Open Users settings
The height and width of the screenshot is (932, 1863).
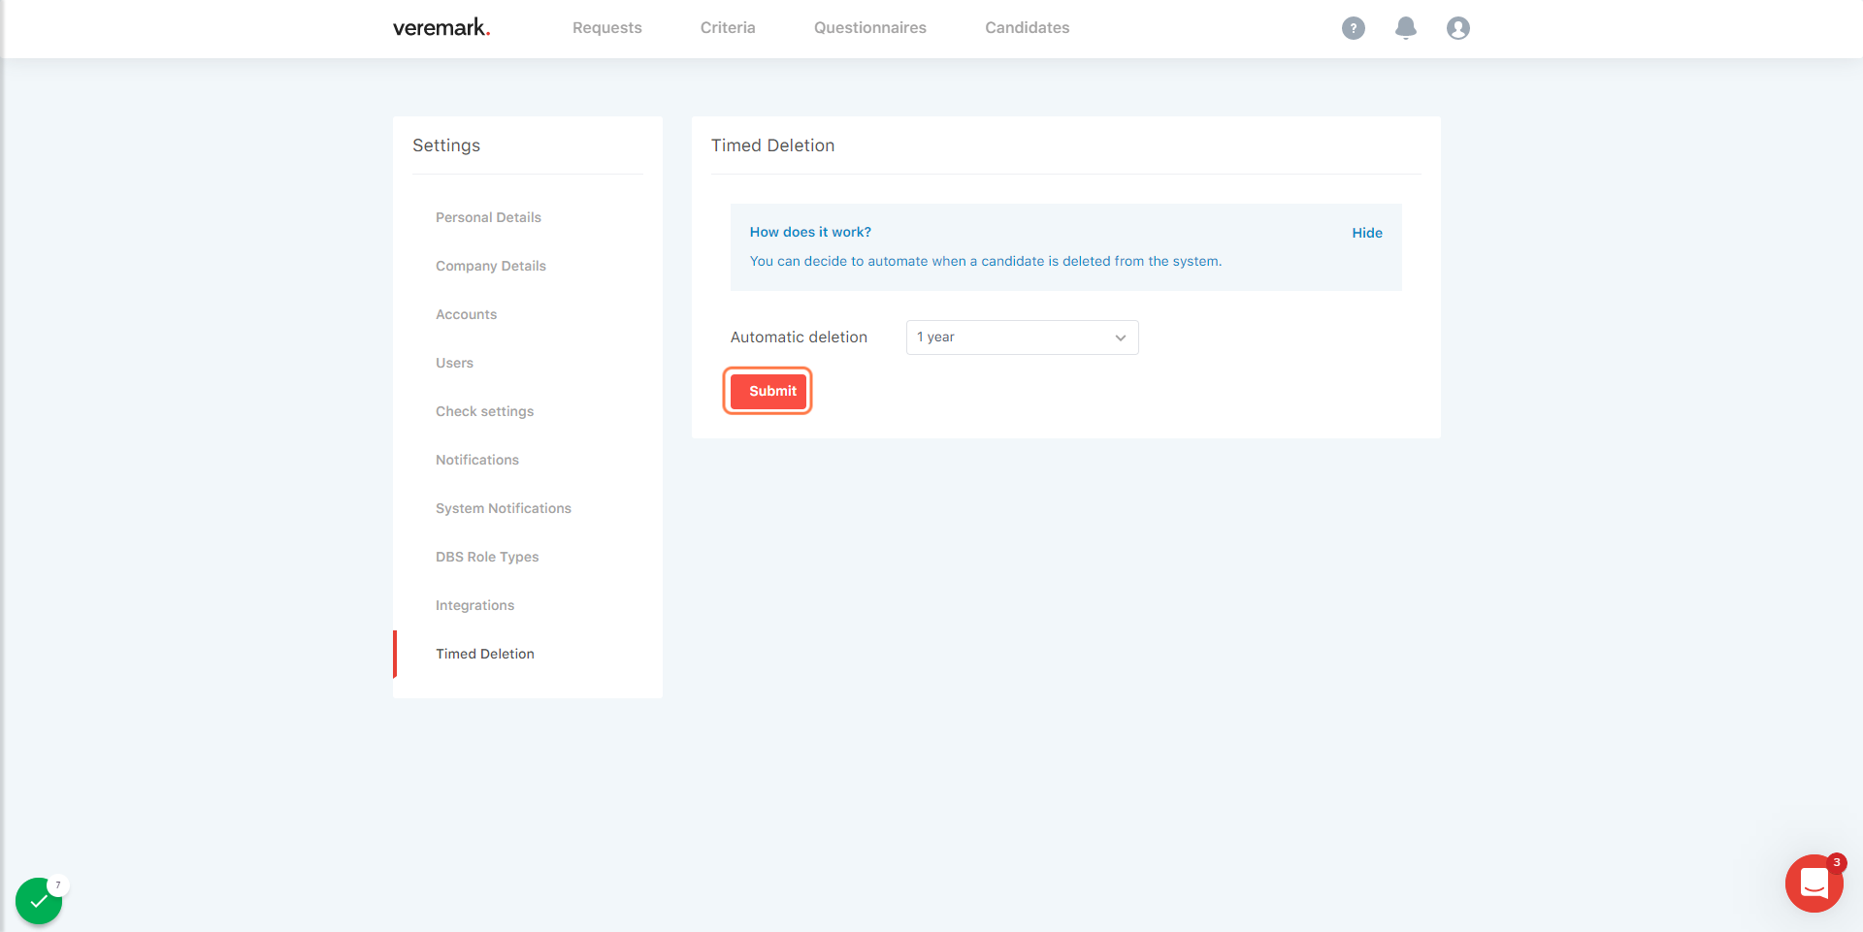click(454, 363)
